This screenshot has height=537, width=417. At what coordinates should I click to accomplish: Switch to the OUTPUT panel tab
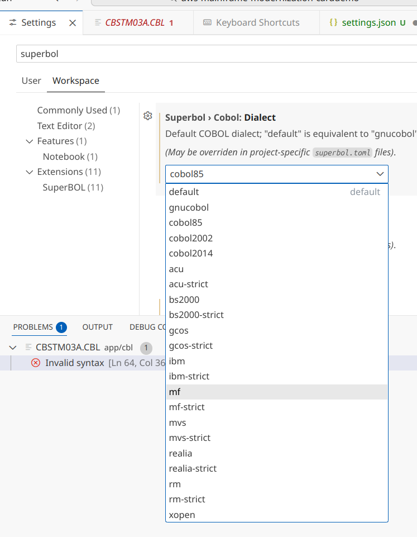pyautogui.click(x=98, y=327)
